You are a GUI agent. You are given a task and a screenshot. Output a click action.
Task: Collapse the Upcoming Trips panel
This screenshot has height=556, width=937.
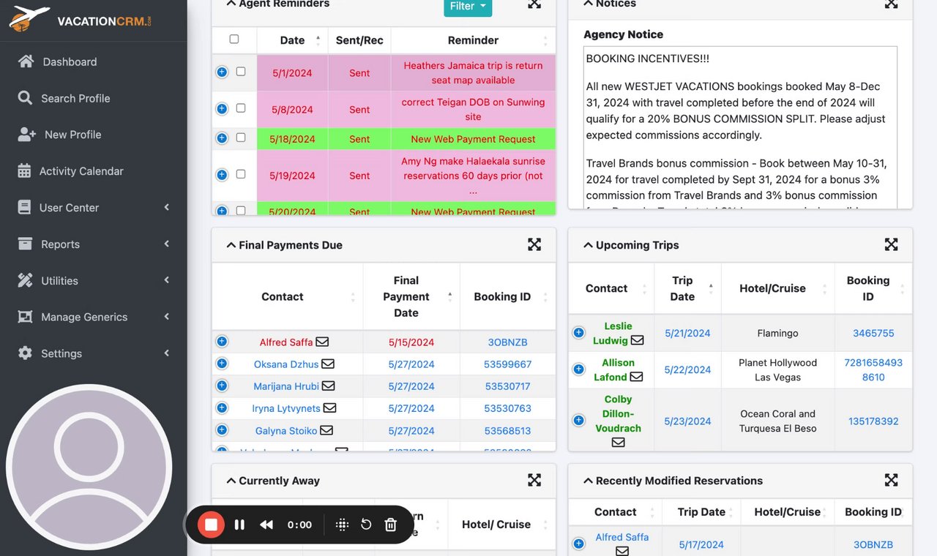pos(588,245)
